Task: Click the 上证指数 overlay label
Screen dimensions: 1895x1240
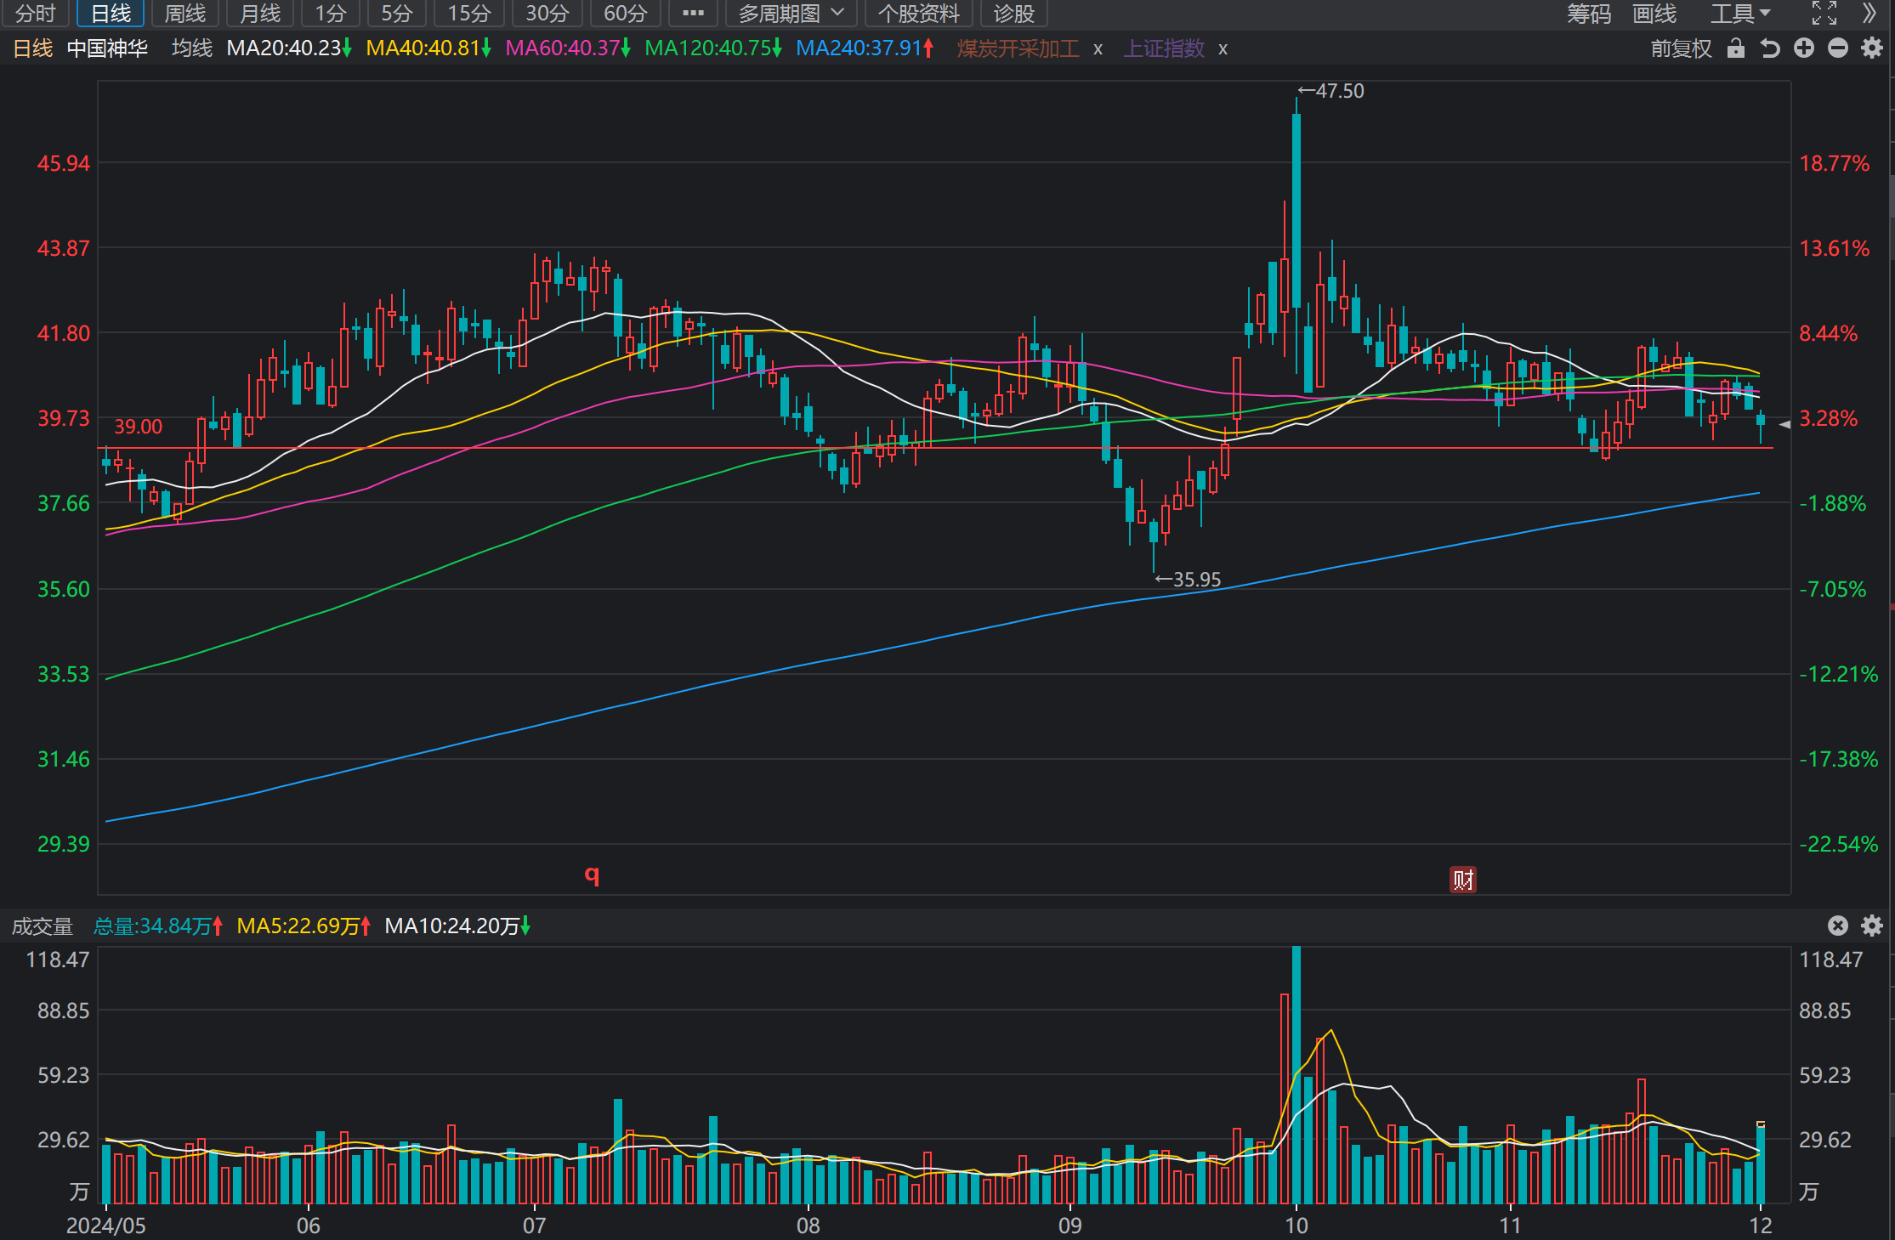Action: [x=1164, y=48]
